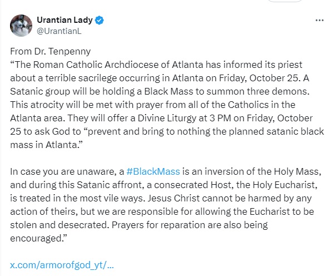Open the Urantian Lady display name
The image size is (330, 276).
pyautogui.click(x=65, y=20)
